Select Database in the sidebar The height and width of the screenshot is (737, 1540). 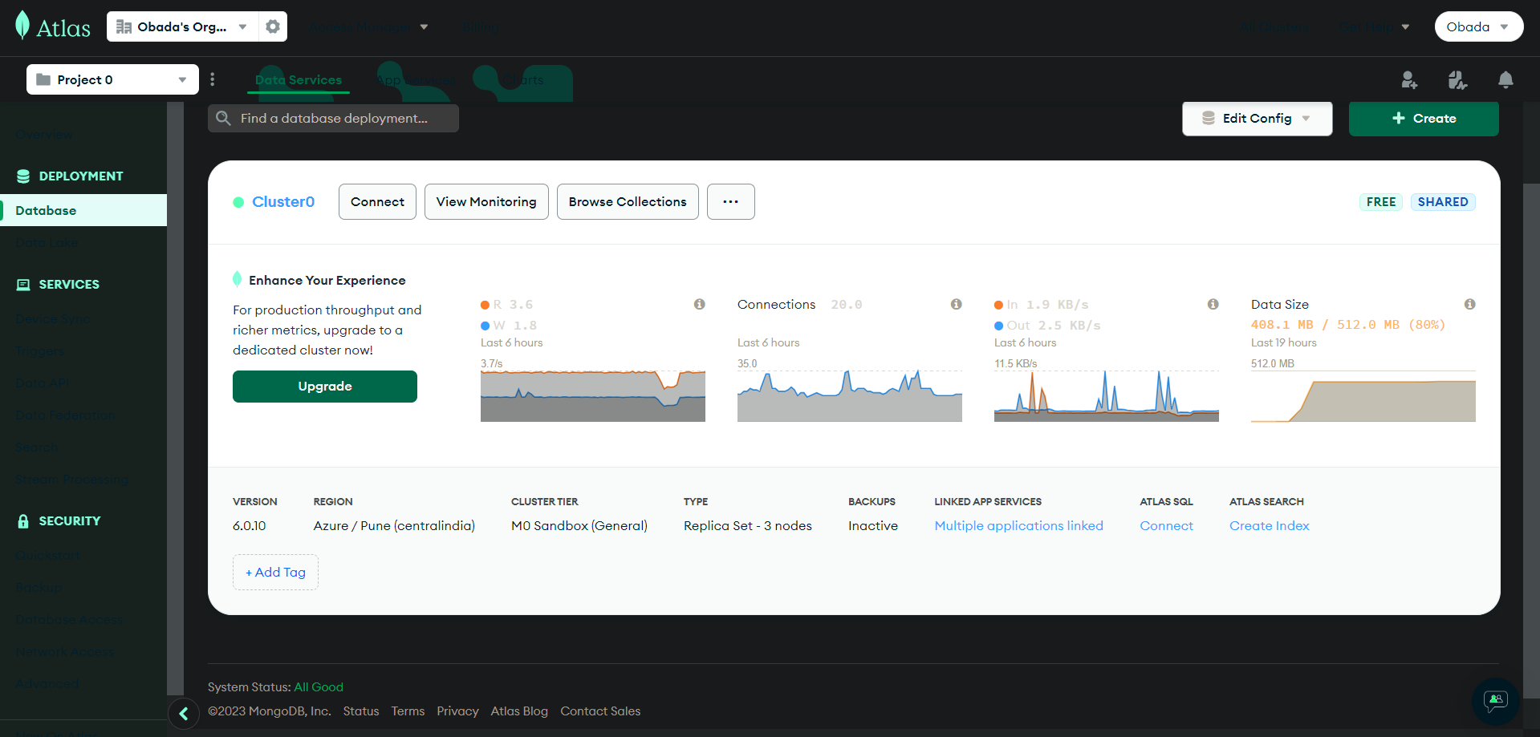[x=83, y=210]
